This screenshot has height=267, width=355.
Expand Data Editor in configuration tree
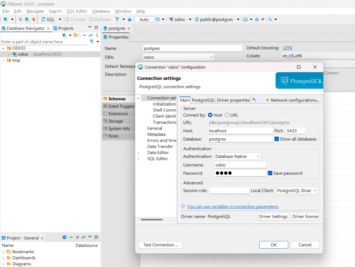pyautogui.click(x=138, y=153)
